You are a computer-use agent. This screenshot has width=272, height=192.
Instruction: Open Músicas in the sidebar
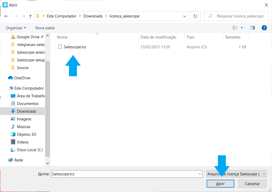coord(23,127)
